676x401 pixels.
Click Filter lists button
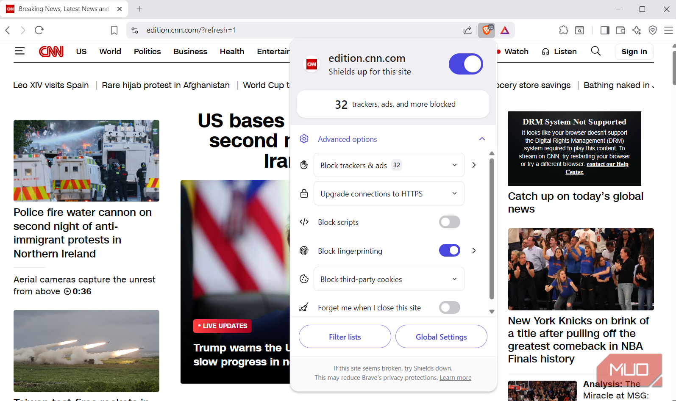pyautogui.click(x=345, y=337)
